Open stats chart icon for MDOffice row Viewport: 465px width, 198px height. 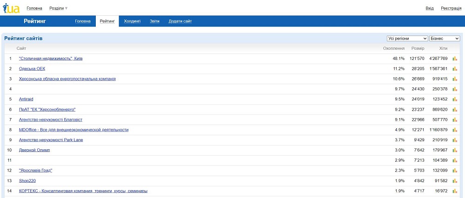click(x=455, y=130)
